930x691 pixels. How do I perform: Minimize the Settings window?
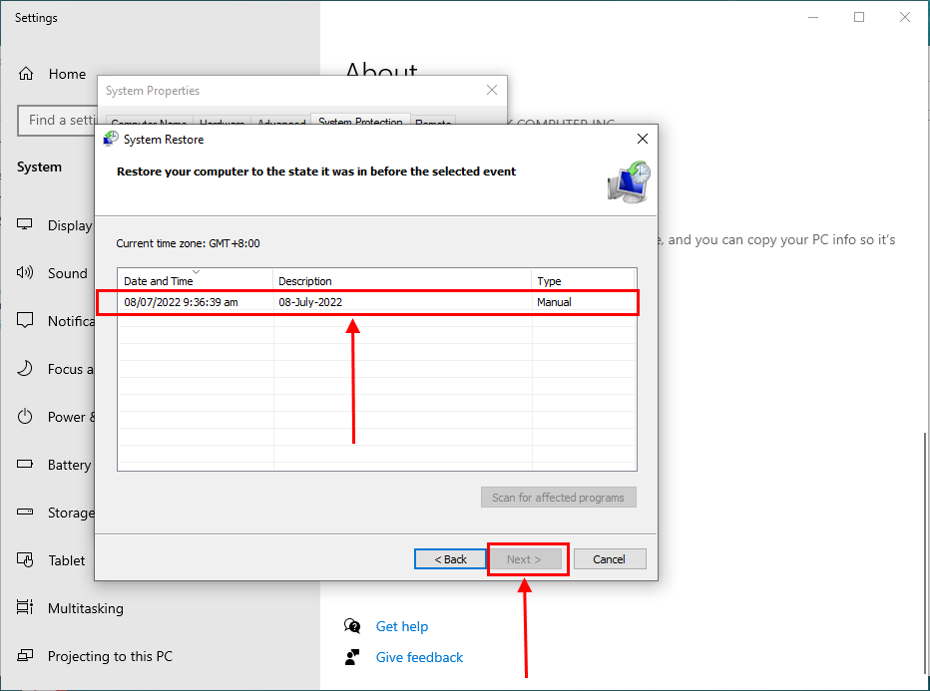click(x=813, y=17)
